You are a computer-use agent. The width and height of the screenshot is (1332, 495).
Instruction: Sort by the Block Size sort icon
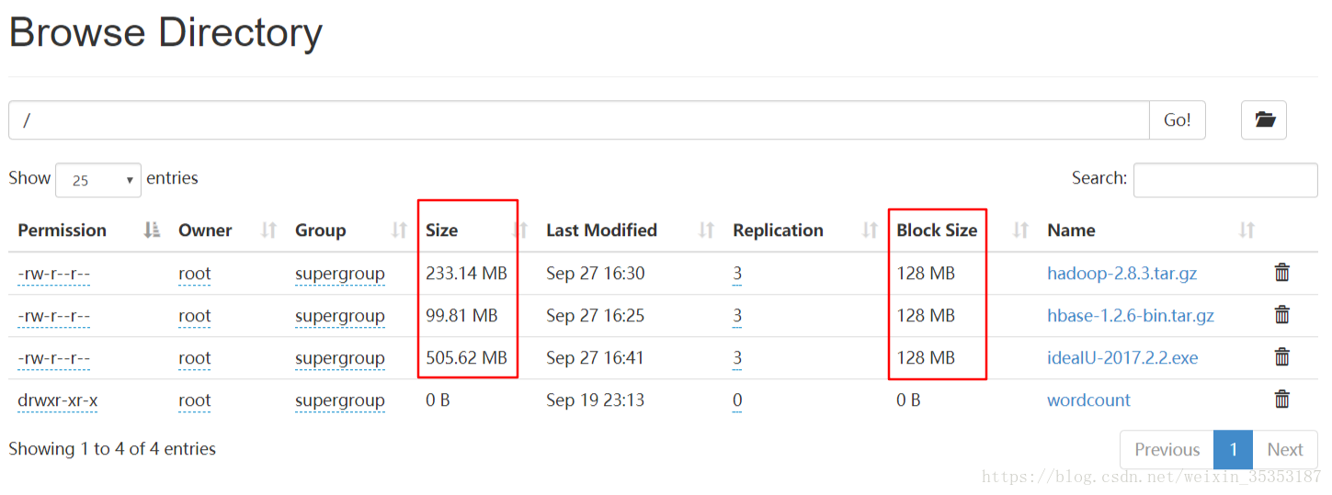pyautogui.click(x=1021, y=231)
